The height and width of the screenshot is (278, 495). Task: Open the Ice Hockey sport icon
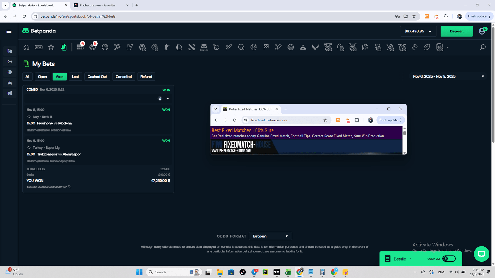pos(130,47)
